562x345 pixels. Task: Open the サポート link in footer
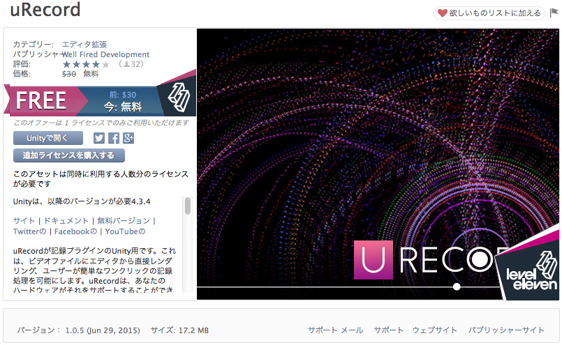[x=389, y=330]
